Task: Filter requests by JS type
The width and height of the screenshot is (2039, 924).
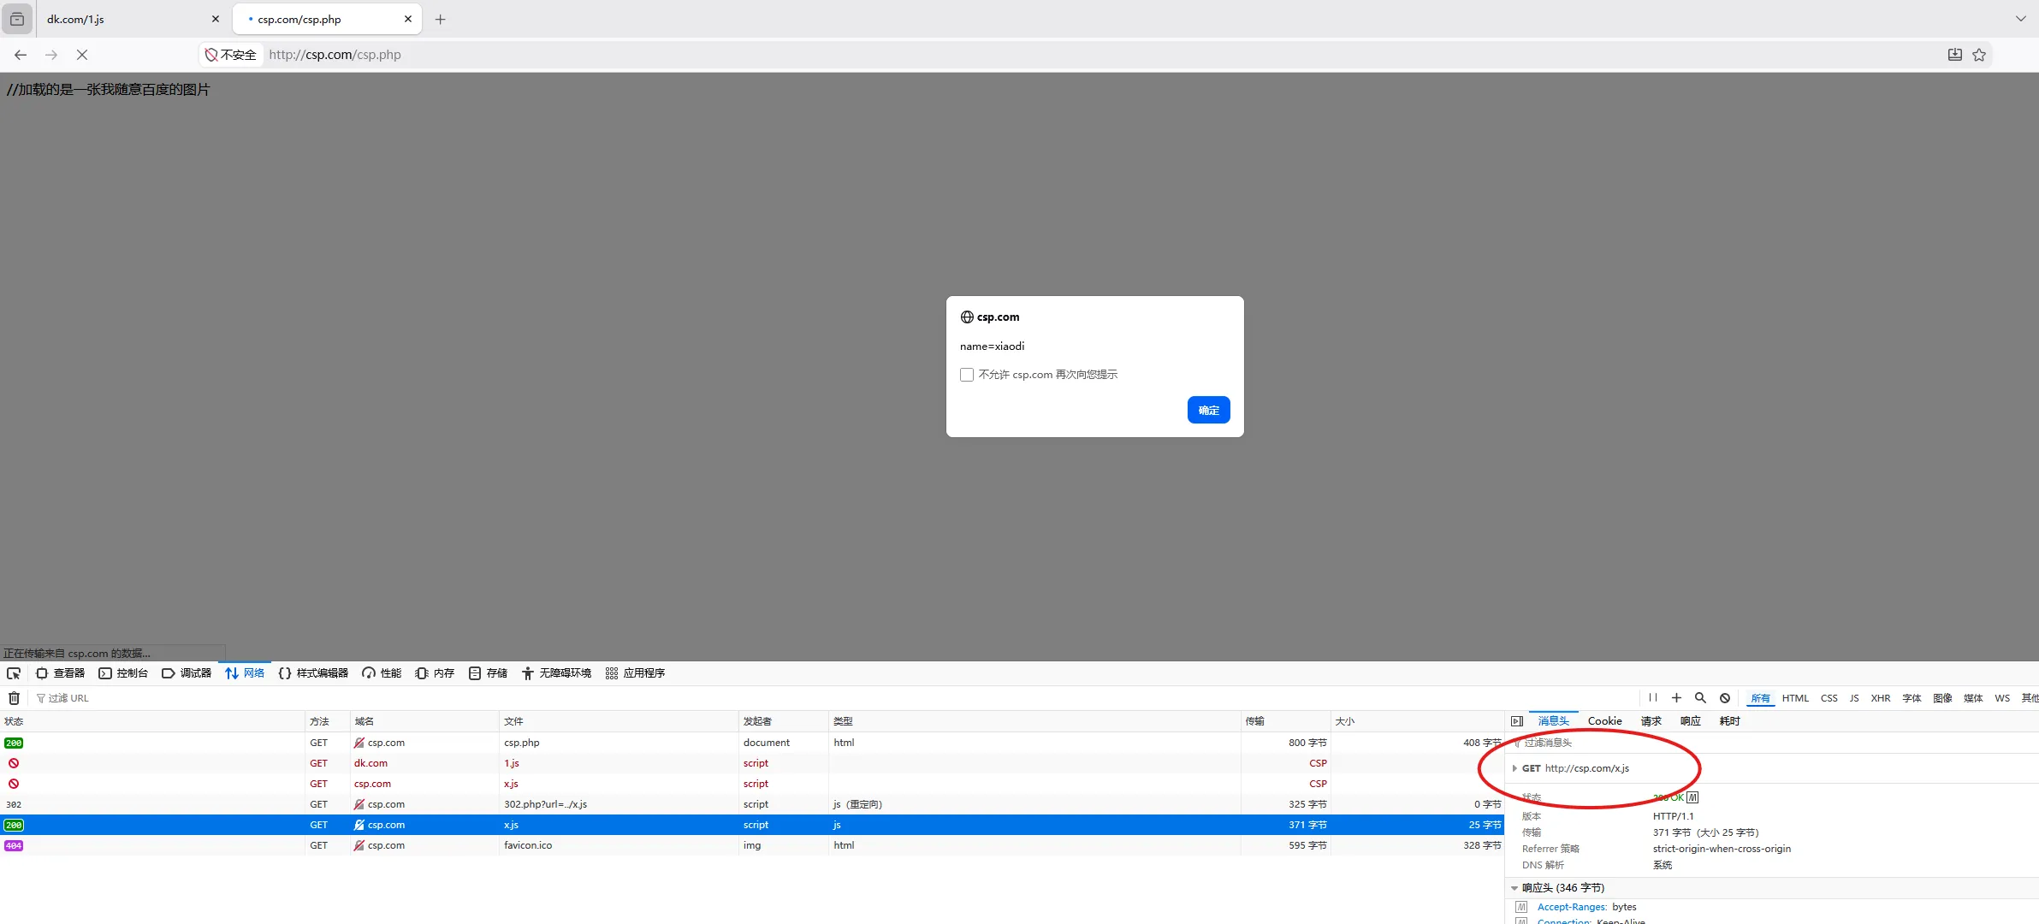Action: tap(1854, 698)
